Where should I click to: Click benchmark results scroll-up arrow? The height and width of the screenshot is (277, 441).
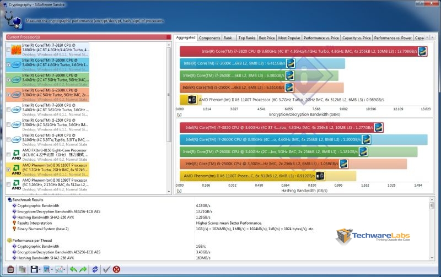[x=432, y=200]
